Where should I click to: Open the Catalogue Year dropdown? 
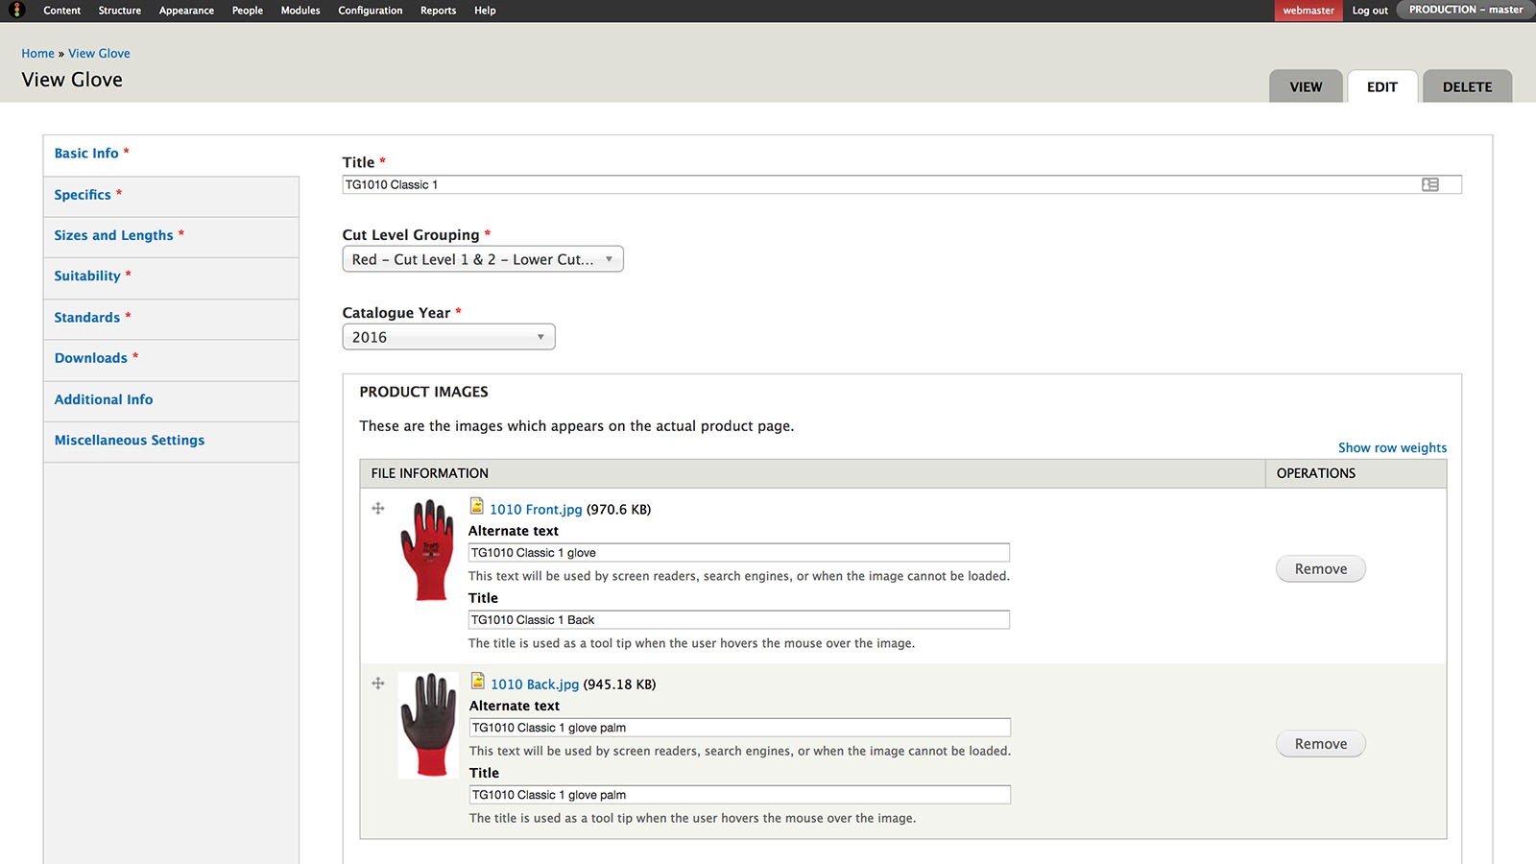(448, 337)
